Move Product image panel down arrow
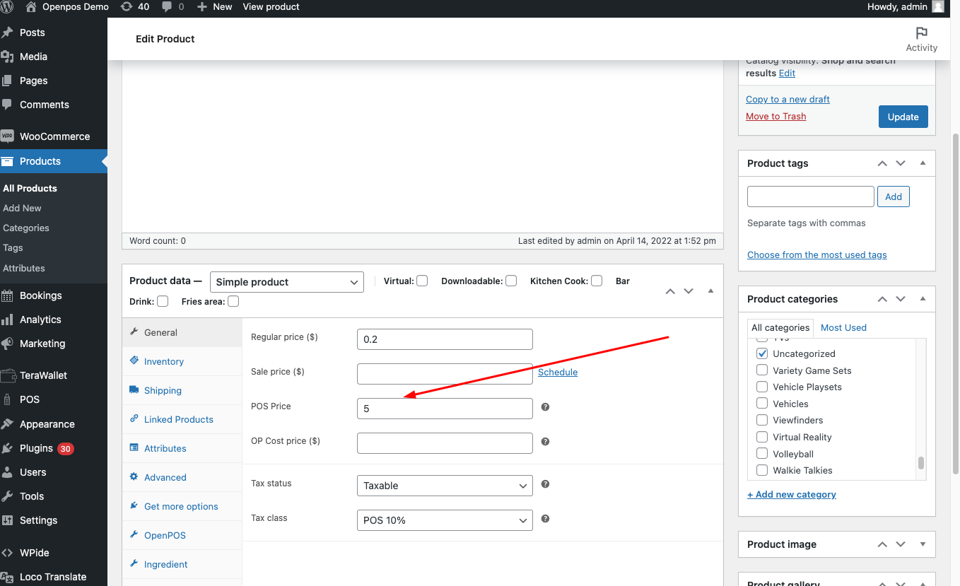 pyautogui.click(x=901, y=544)
